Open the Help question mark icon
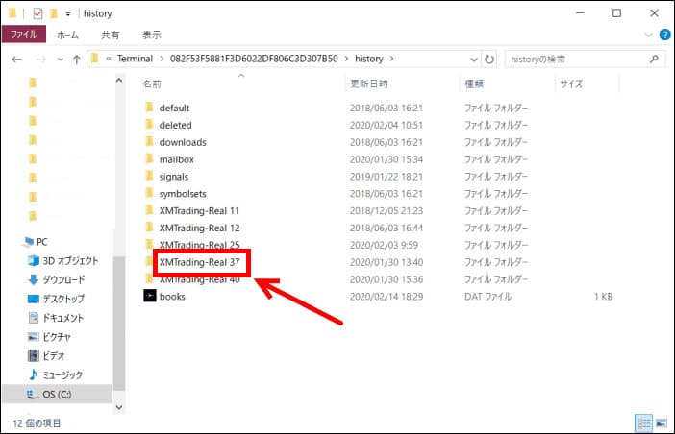This screenshot has height=434, width=675. (662, 35)
